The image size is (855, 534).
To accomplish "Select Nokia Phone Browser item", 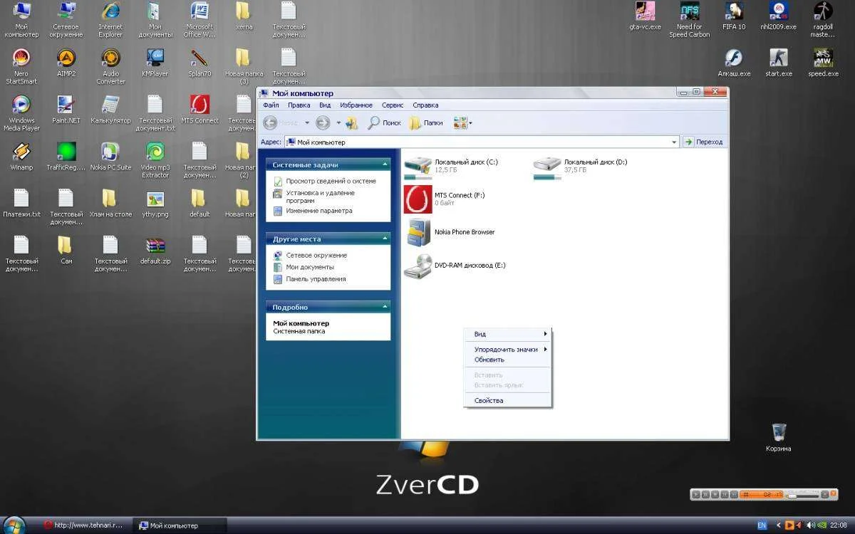I will pyautogui.click(x=450, y=232).
